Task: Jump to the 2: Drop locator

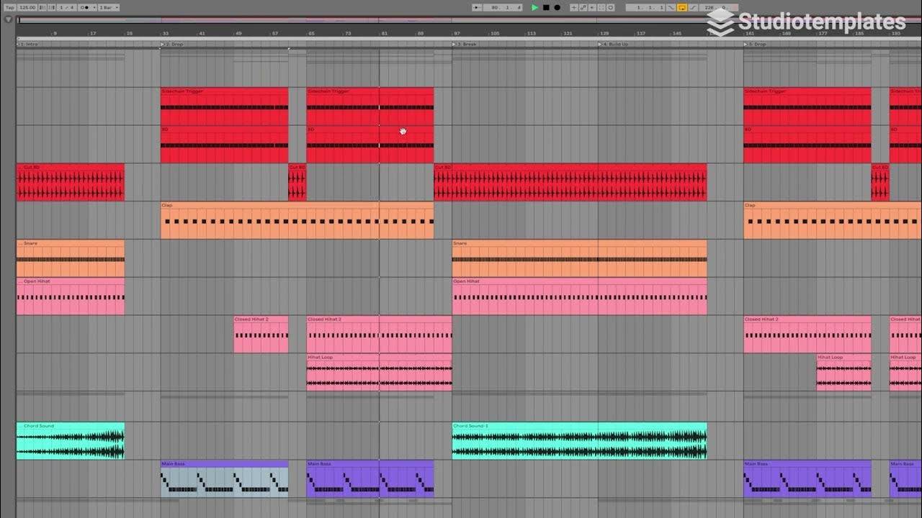Action: coord(173,44)
